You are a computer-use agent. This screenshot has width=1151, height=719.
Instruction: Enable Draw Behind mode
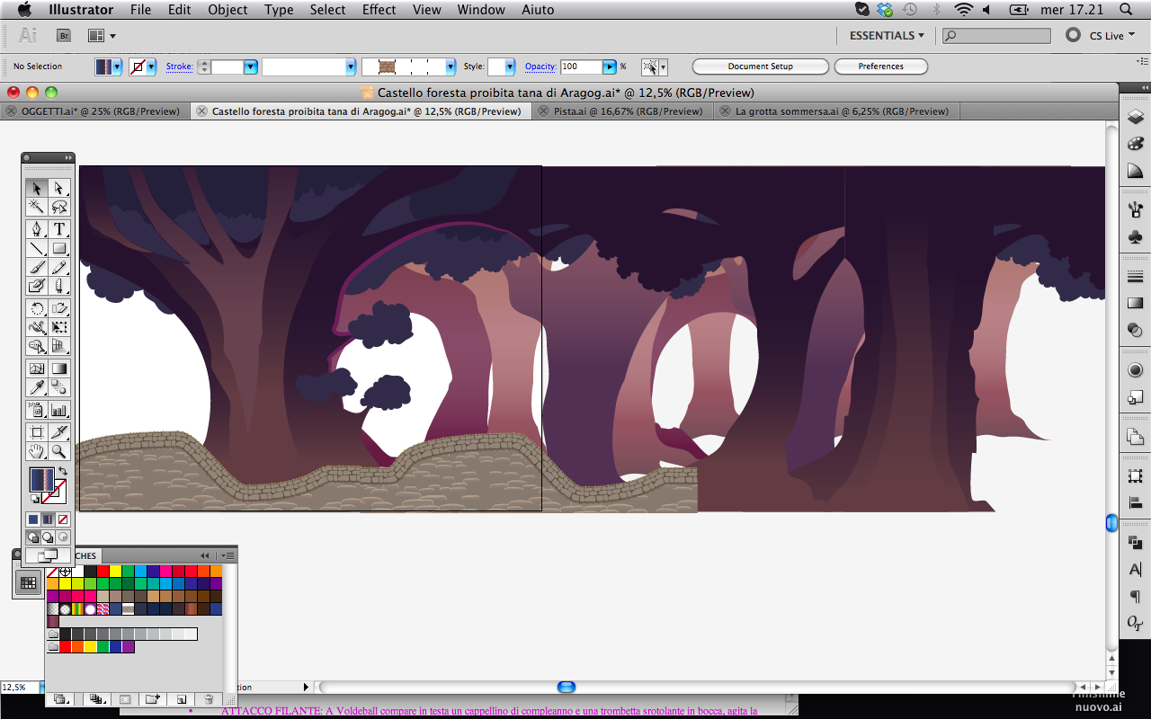click(x=49, y=537)
